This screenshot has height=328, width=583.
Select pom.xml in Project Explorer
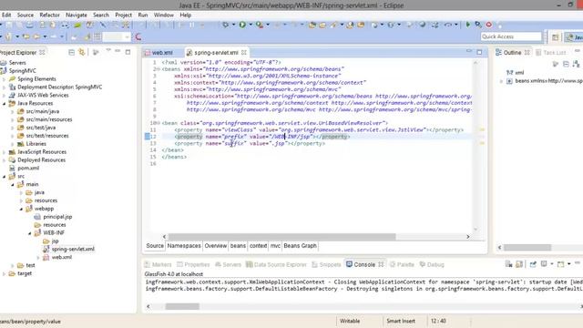click(28, 168)
